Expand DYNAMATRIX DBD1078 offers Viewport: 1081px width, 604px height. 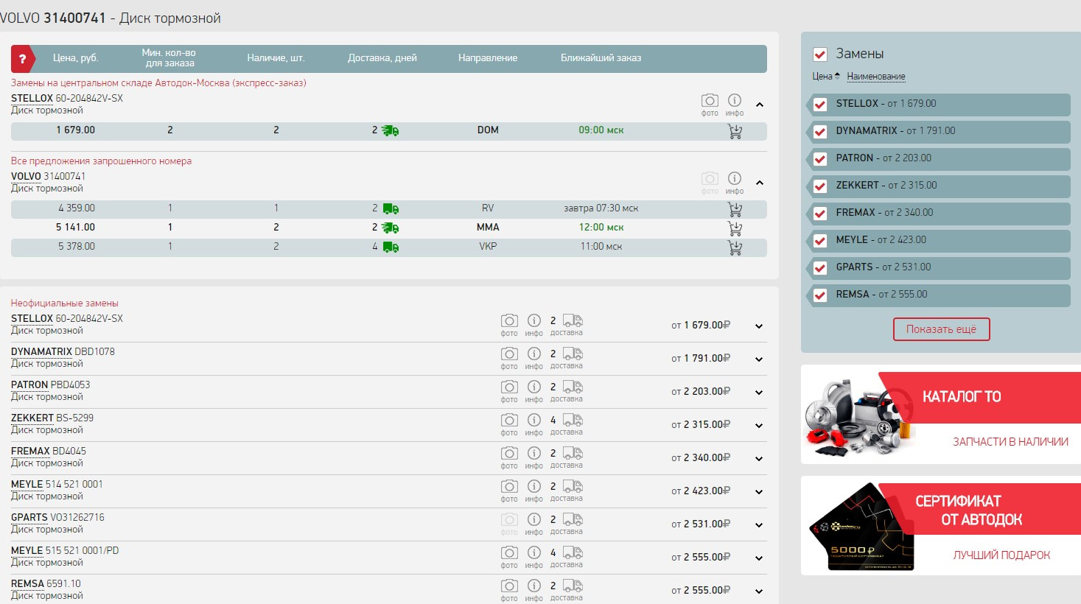click(759, 359)
